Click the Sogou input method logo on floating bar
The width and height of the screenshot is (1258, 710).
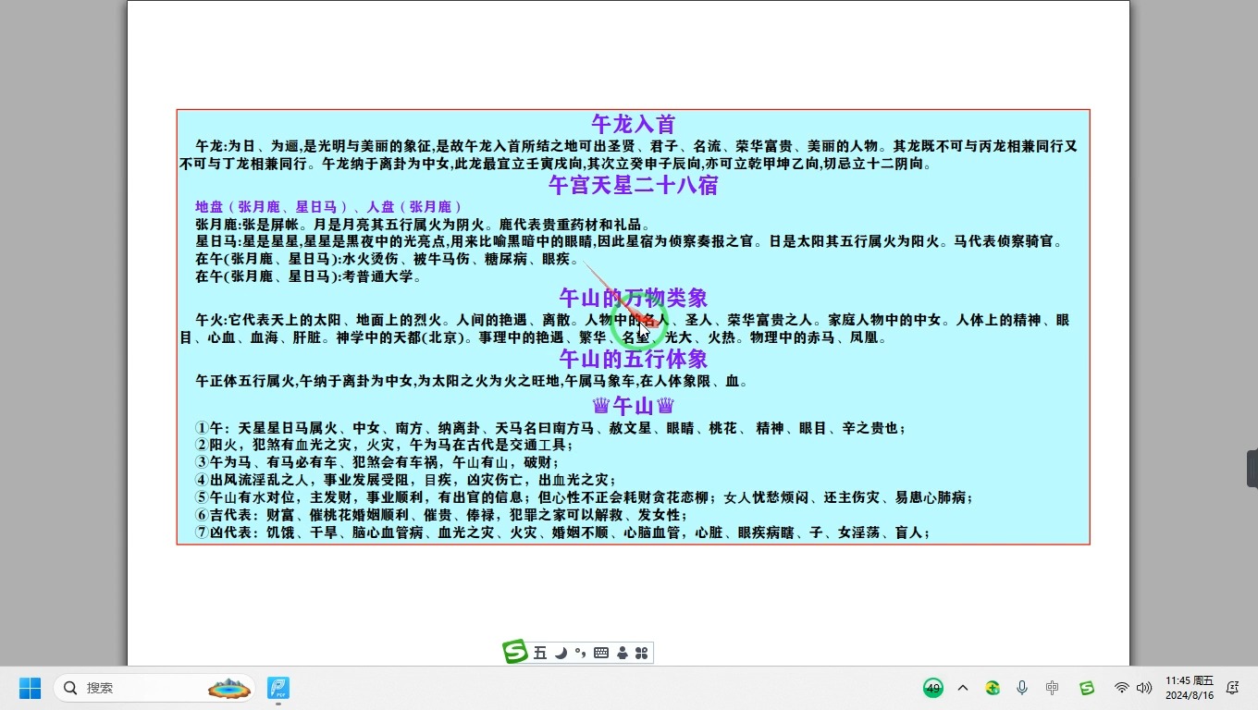515,652
